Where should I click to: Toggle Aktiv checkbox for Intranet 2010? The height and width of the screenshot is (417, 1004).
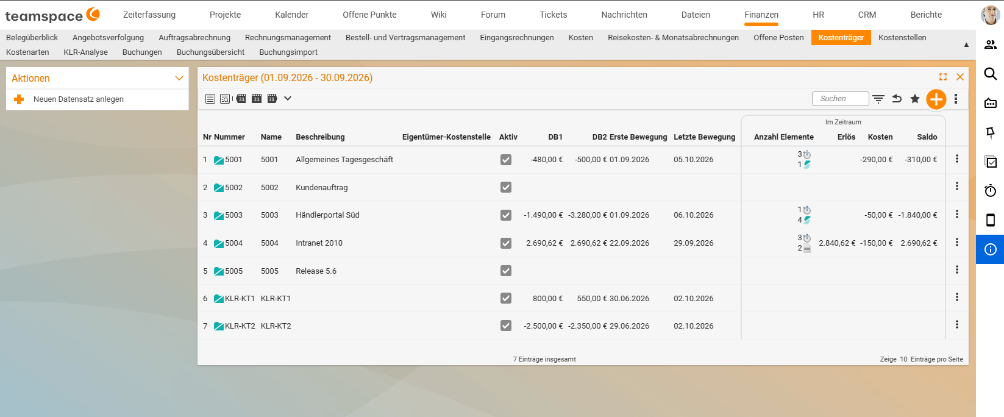[506, 243]
